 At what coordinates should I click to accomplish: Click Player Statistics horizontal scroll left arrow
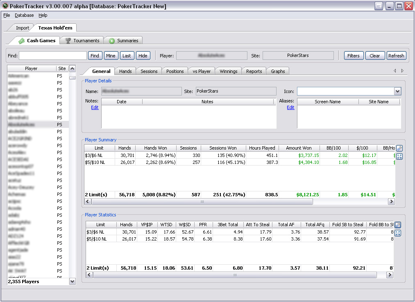tap(89, 275)
